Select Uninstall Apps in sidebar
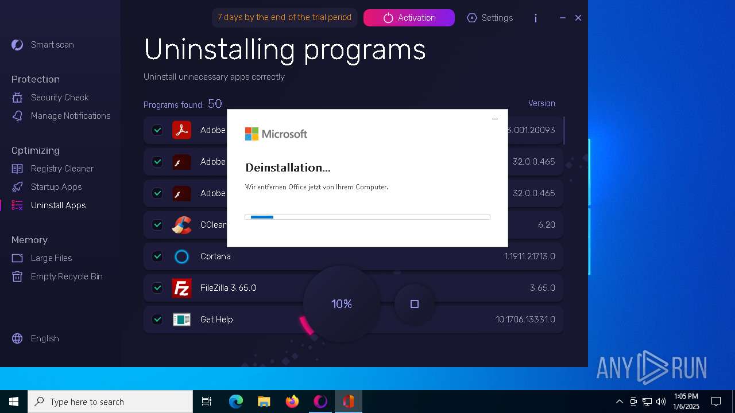The height and width of the screenshot is (413, 735). (58, 205)
